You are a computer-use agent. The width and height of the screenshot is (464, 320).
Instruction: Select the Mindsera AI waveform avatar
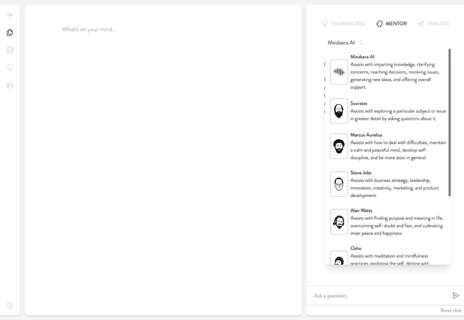pos(339,72)
